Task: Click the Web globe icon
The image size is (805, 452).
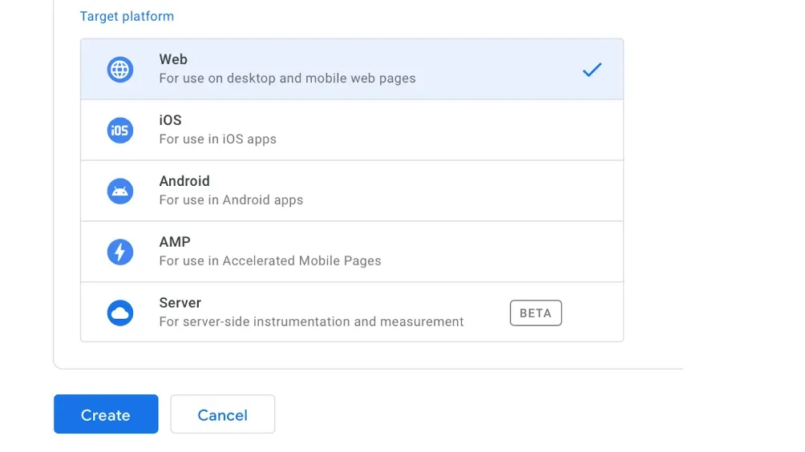Action: pyautogui.click(x=120, y=69)
